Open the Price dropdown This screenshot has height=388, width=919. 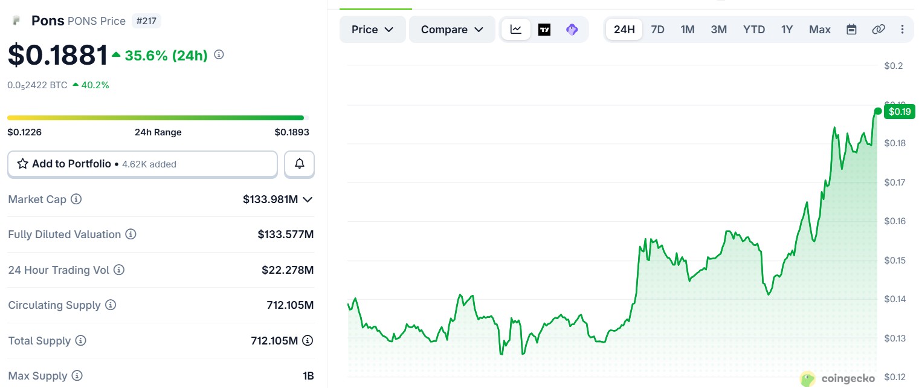click(x=372, y=29)
